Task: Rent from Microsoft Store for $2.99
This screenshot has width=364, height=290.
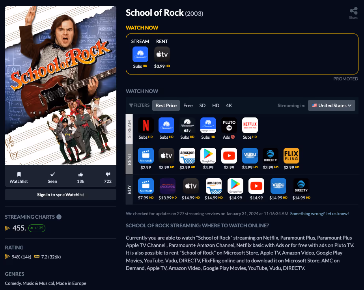Action: point(146,155)
